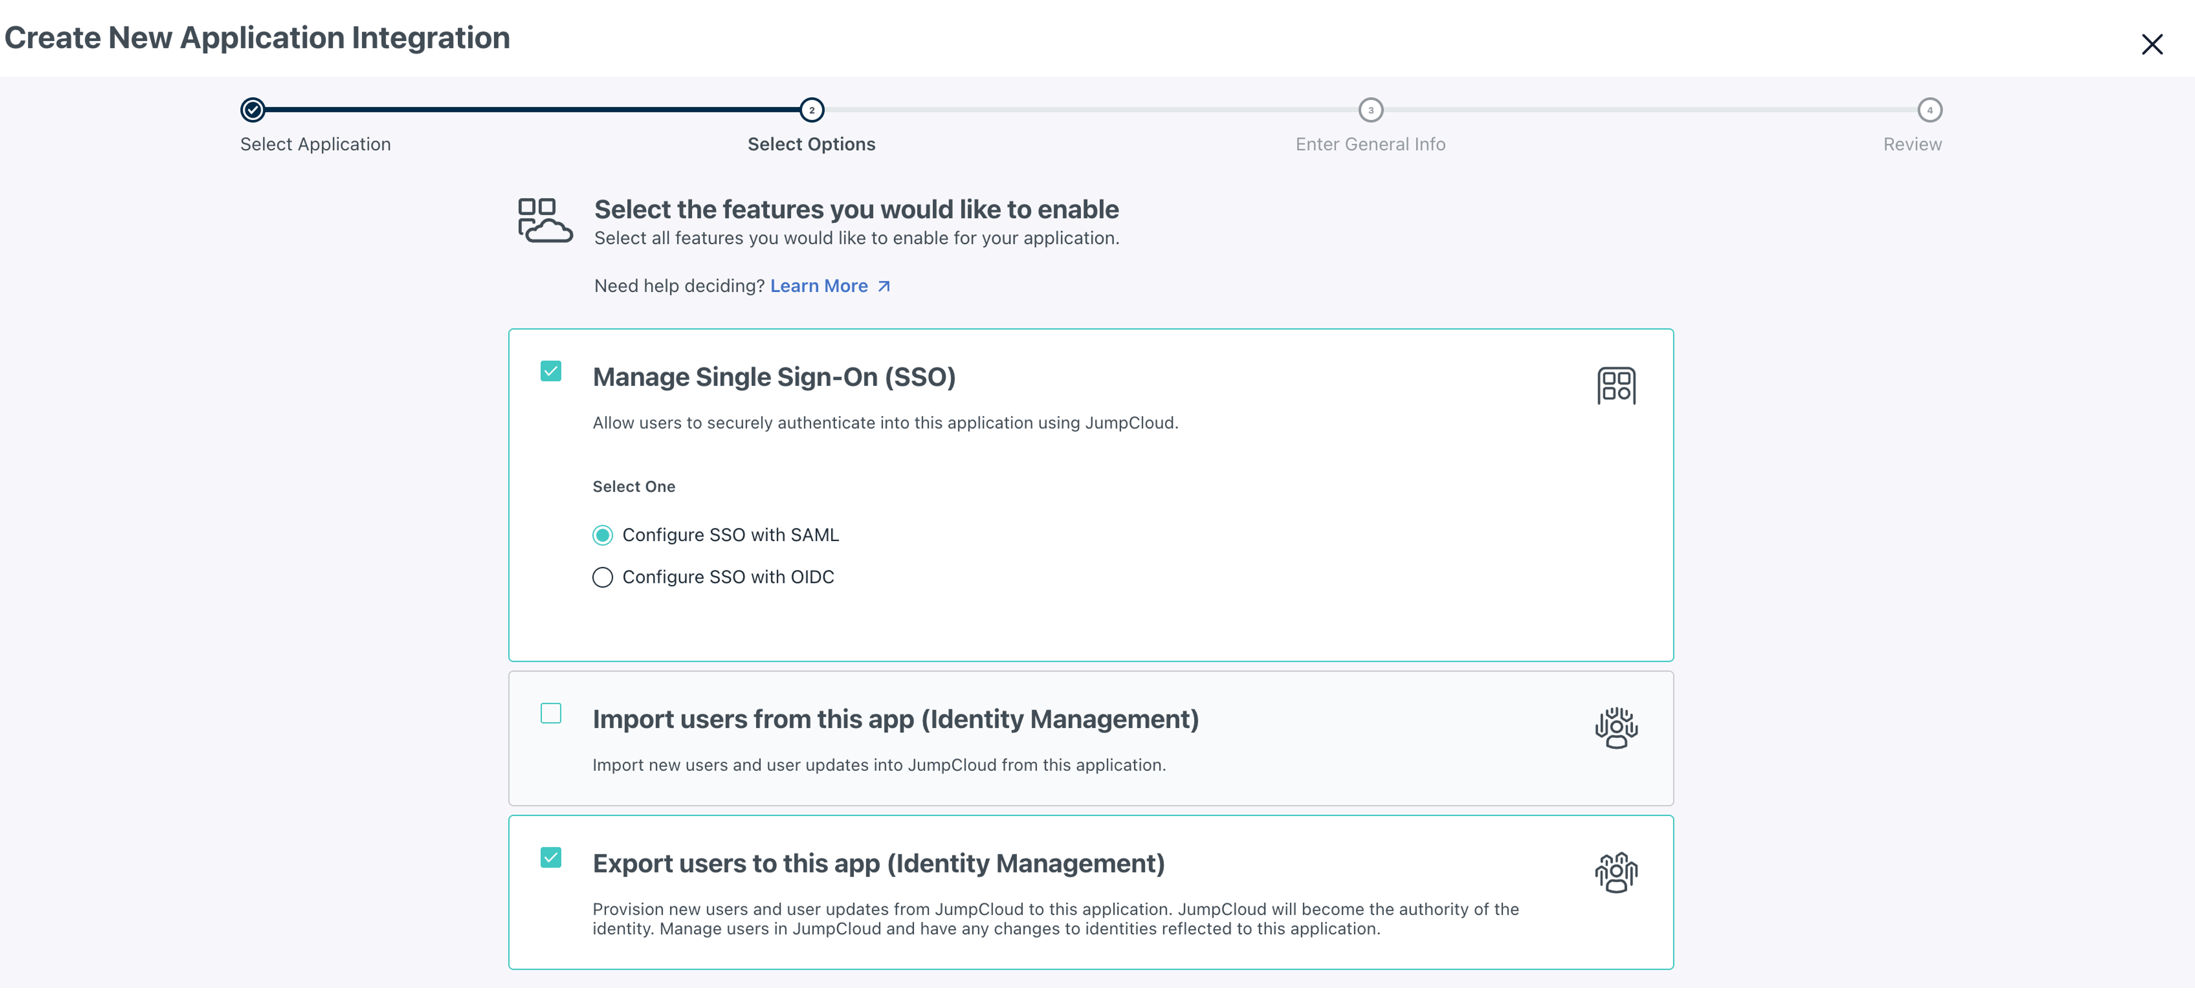The width and height of the screenshot is (2195, 1000).
Task: Go to Select Application step label
Action: coord(316,144)
